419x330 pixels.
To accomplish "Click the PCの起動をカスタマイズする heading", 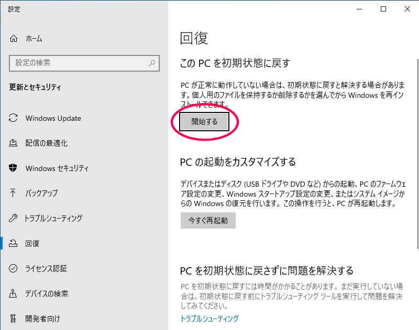I will point(238,162).
